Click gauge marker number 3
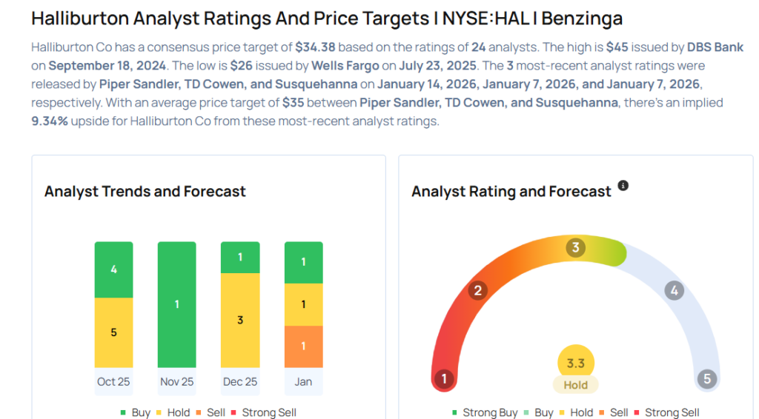 click(x=575, y=248)
